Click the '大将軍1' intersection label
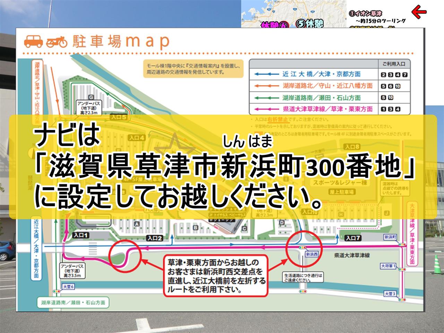The image size is (444, 333). (x=388, y=266)
